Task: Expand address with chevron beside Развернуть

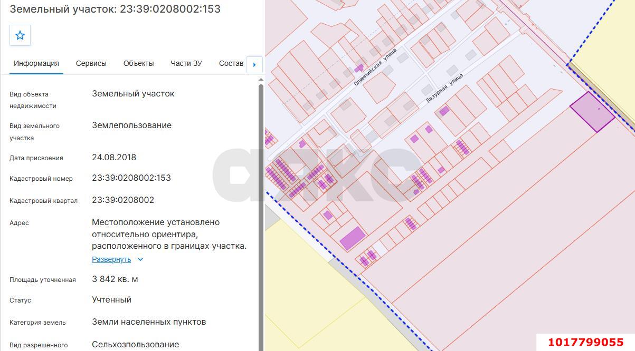Action: point(140,259)
